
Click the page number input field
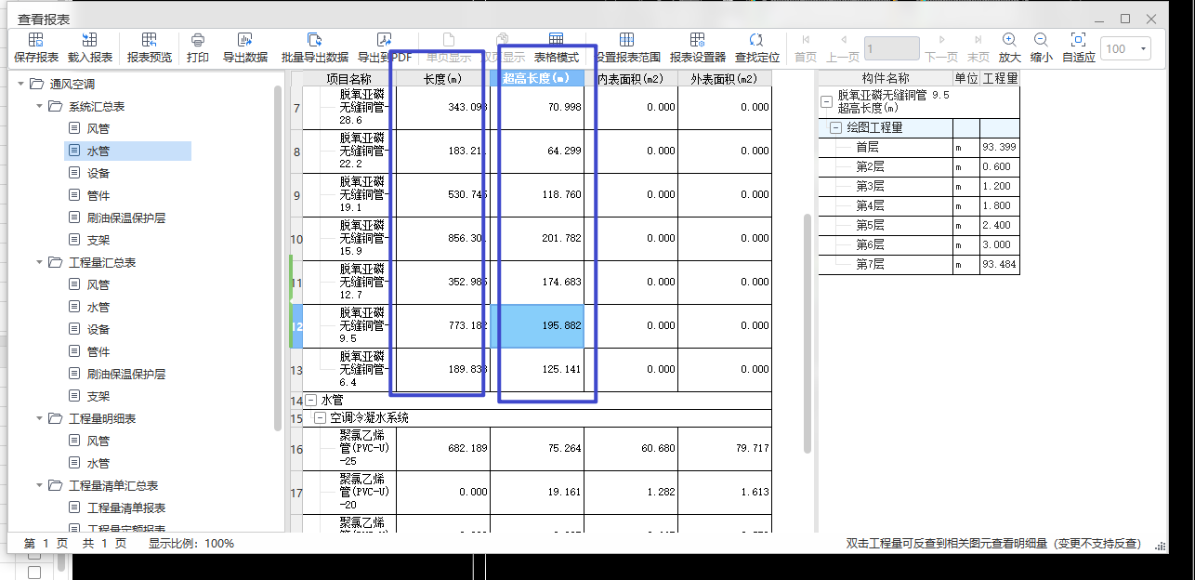pyautogui.click(x=891, y=49)
